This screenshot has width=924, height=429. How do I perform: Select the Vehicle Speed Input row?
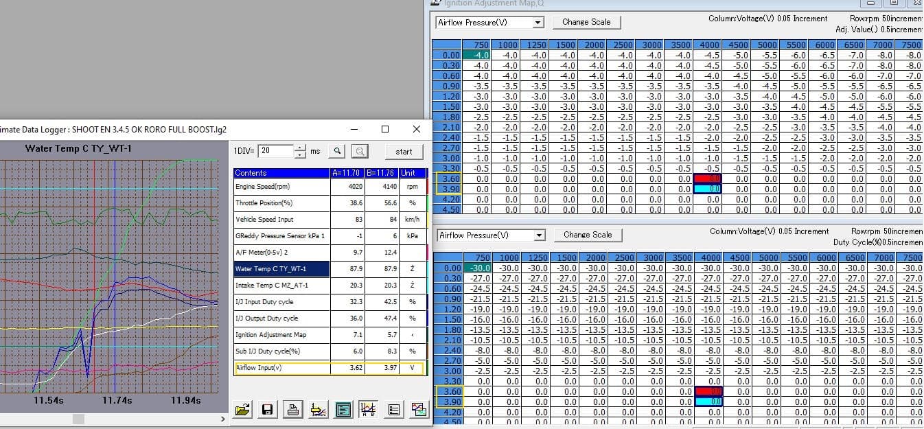pyautogui.click(x=330, y=220)
